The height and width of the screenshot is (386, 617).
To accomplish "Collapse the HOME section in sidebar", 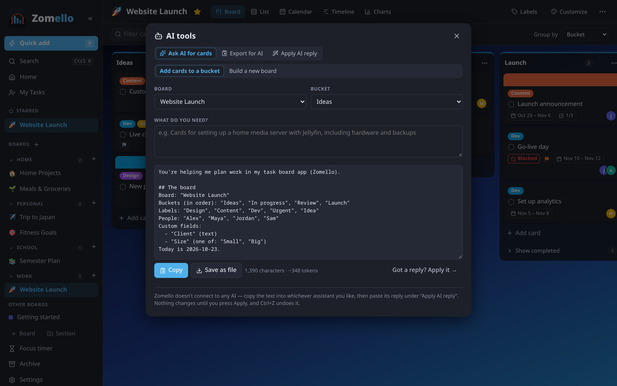I will point(11,160).
